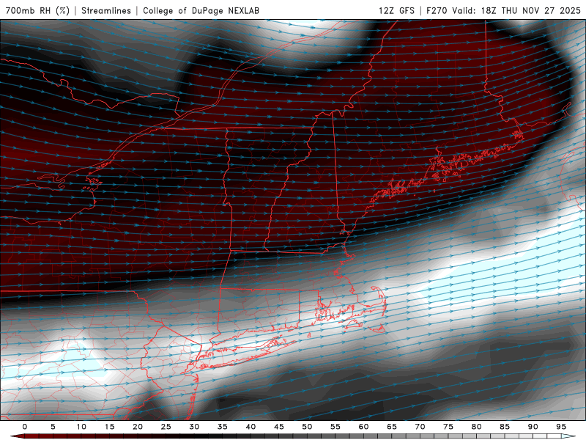Screen dimensions: 586x440
Task: Select the colorbar value "75"
Action: point(448,427)
